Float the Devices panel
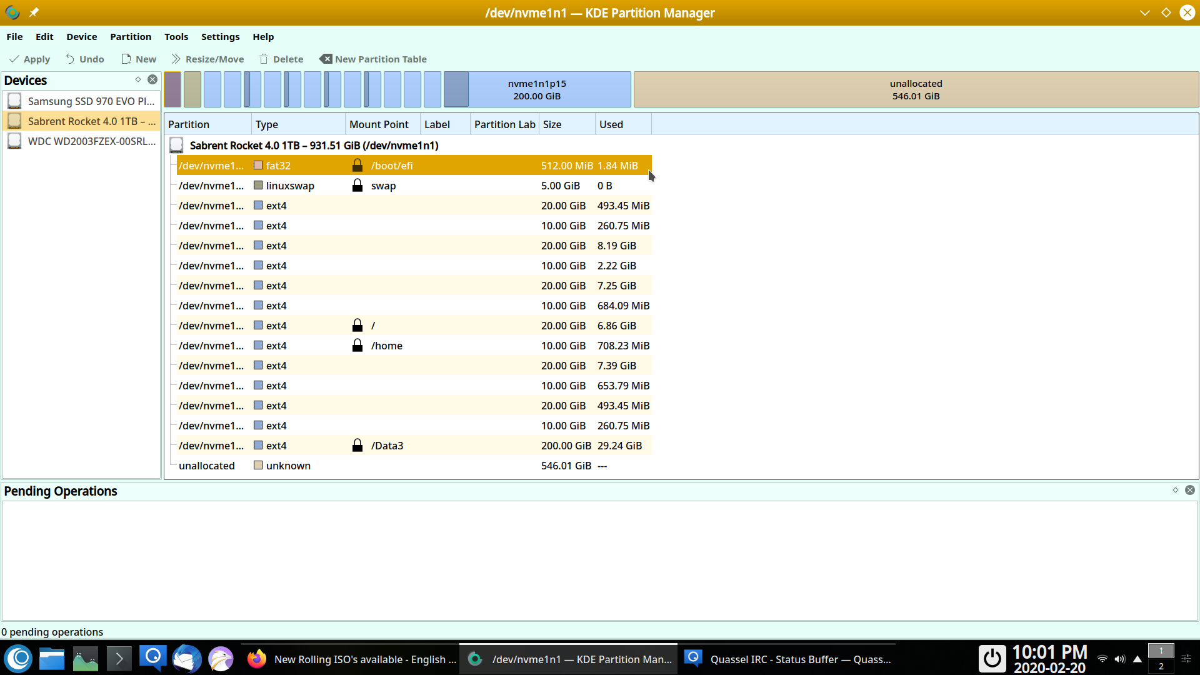The width and height of the screenshot is (1200, 675). (138, 79)
